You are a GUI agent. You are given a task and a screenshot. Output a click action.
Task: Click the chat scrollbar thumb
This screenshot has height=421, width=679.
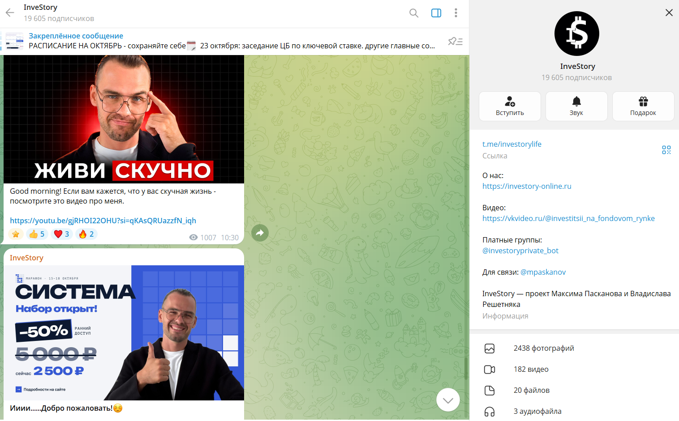(466, 369)
